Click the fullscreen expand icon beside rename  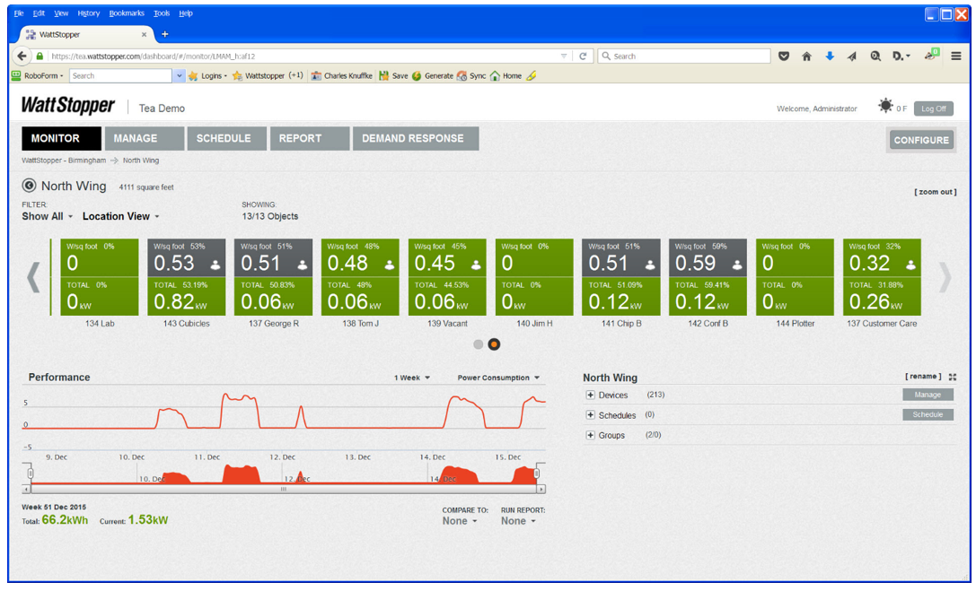(x=953, y=377)
